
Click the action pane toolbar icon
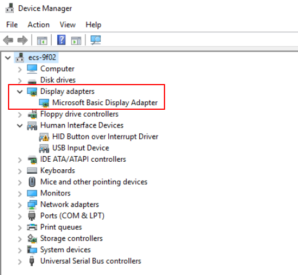pos(76,41)
